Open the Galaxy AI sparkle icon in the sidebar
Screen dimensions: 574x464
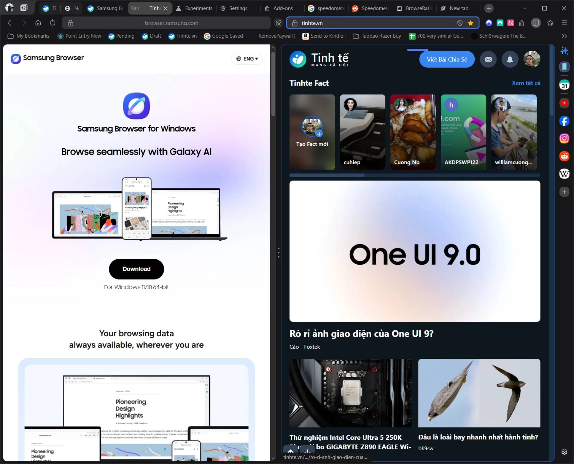tap(565, 51)
